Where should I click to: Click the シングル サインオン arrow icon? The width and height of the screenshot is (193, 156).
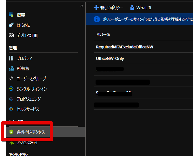[11, 89]
